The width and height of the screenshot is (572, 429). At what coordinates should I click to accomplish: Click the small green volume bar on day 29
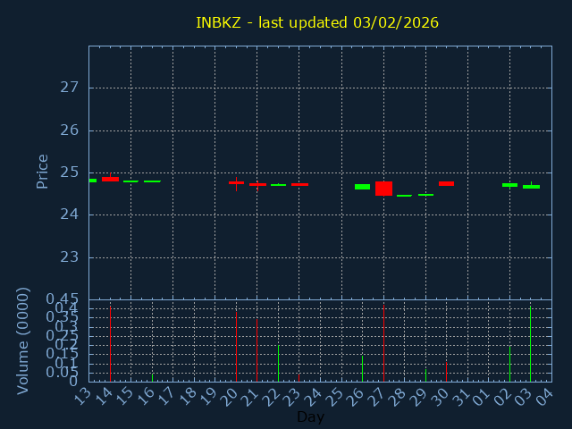[425, 374]
